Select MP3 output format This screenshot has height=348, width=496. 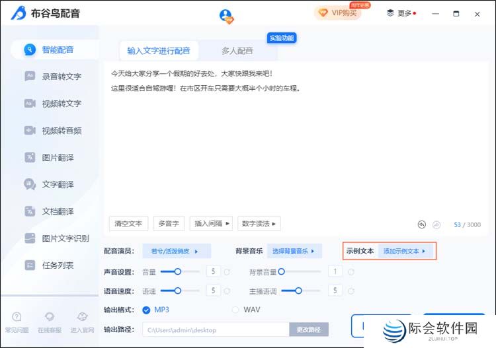click(x=146, y=310)
